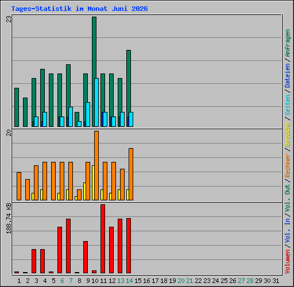Click the '188.74 KB' axis label
The width and height of the screenshot is (294, 287).
tap(9, 218)
